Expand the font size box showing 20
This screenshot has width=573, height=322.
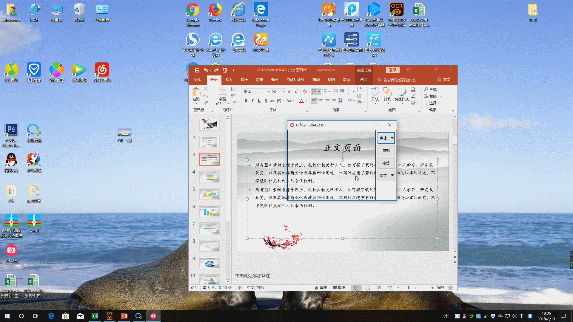pyautogui.click(x=284, y=92)
